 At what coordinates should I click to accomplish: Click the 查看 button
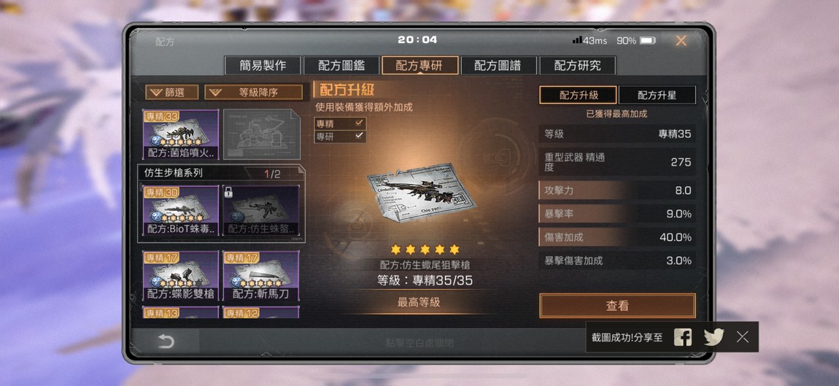(x=617, y=306)
